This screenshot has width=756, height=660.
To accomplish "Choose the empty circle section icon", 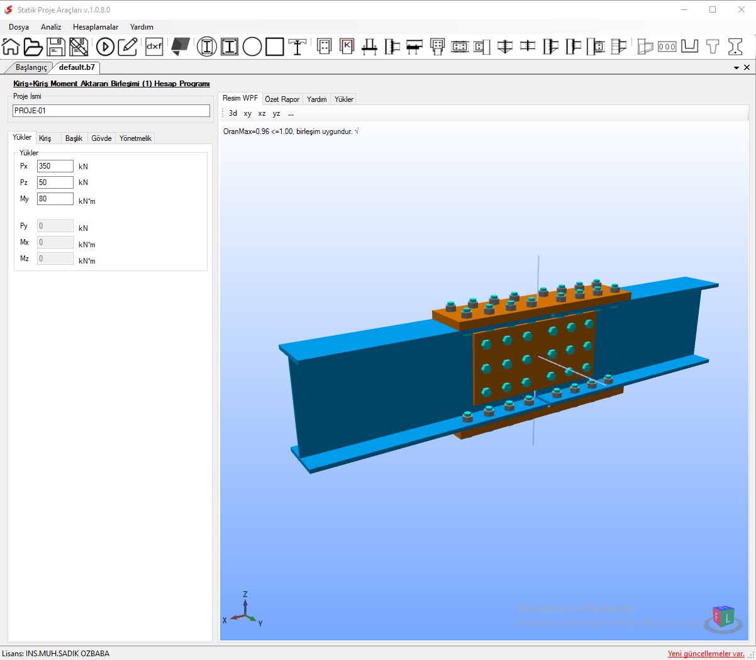I will [252, 47].
